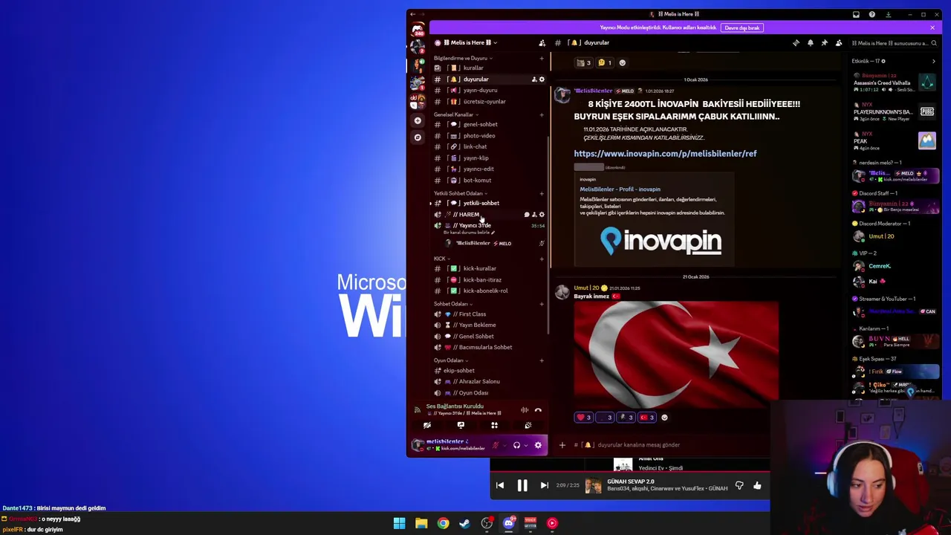Click Ses Bağlantısı Kuruldu connection status
The image size is (951, 535).
click(x=455, y=406)
